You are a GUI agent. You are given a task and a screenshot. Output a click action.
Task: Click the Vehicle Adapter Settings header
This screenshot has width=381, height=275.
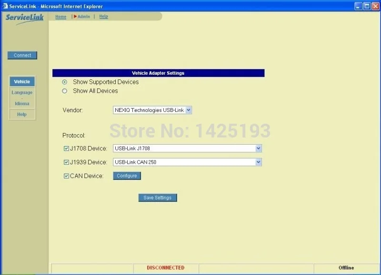point(159,73)
